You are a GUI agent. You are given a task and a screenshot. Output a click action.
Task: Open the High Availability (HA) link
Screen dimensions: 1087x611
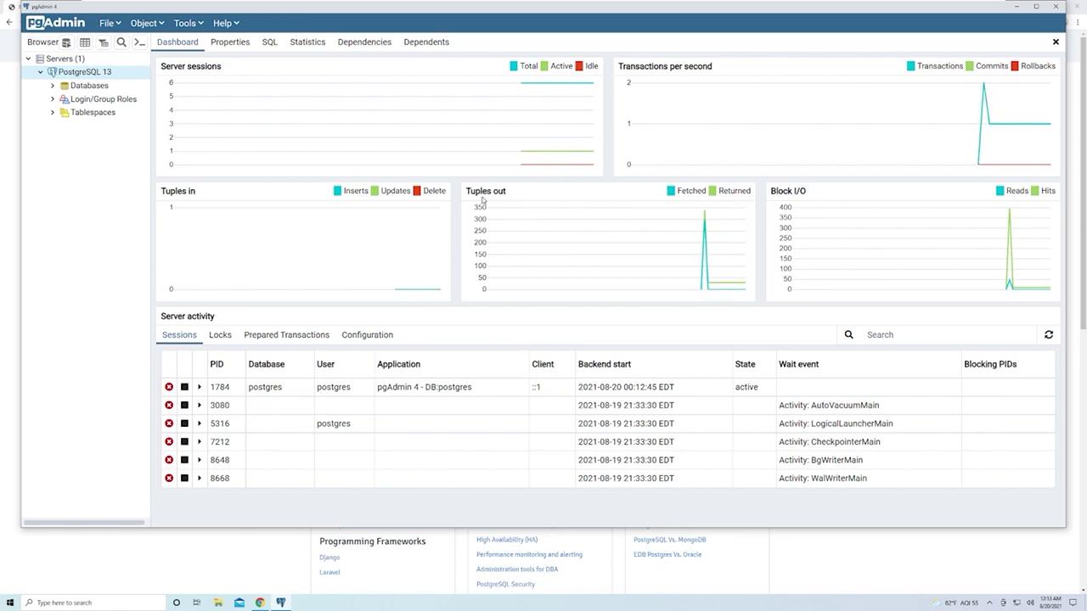pyautogui.click(x=507, y=540)
